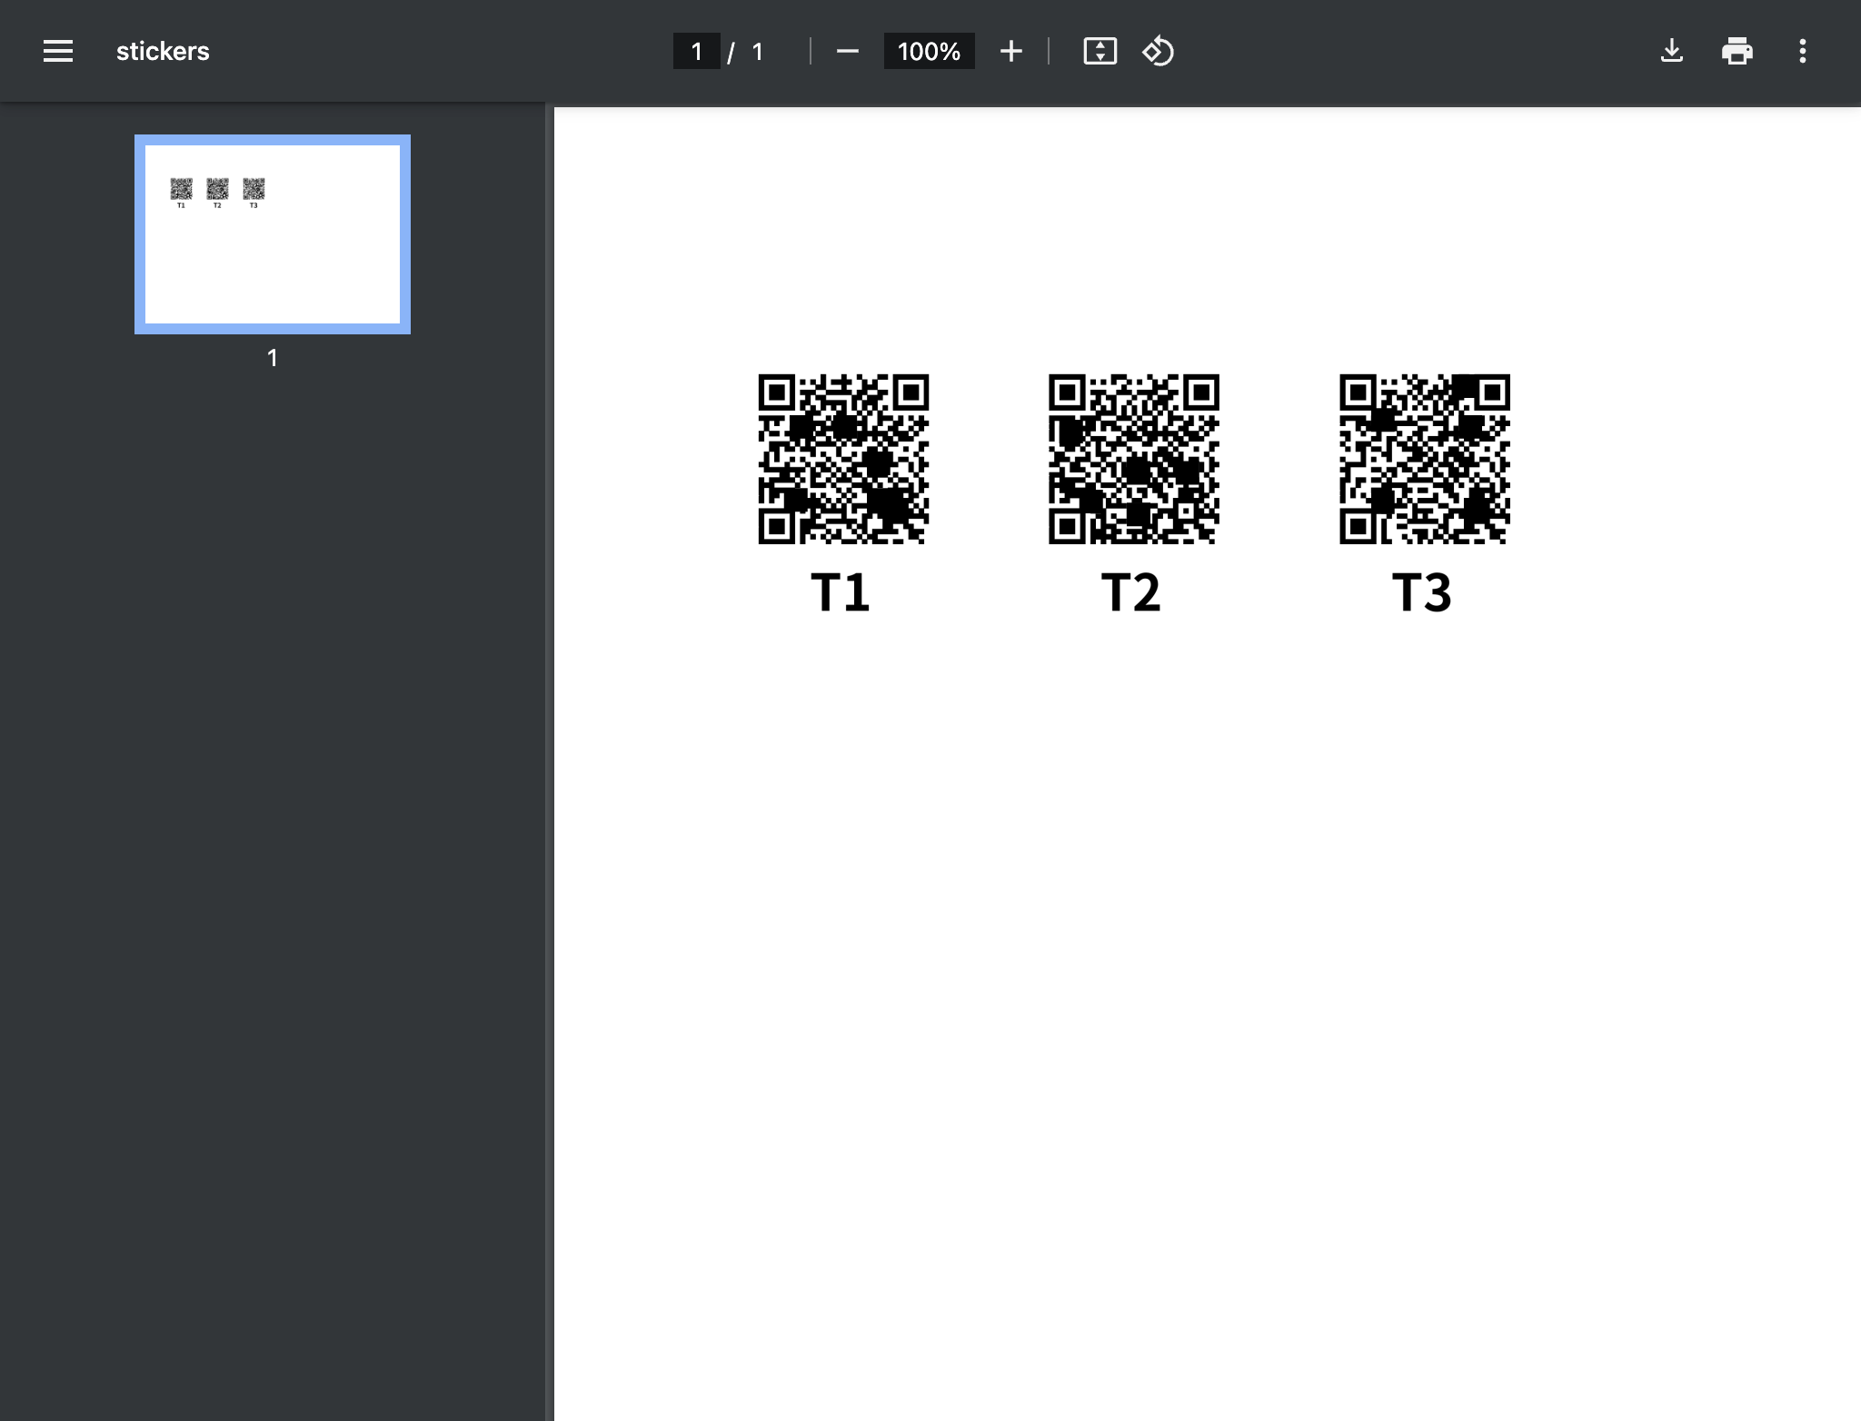Open the more actions menu
The image size is (1861, 1421).
(x=1802, y=51)
